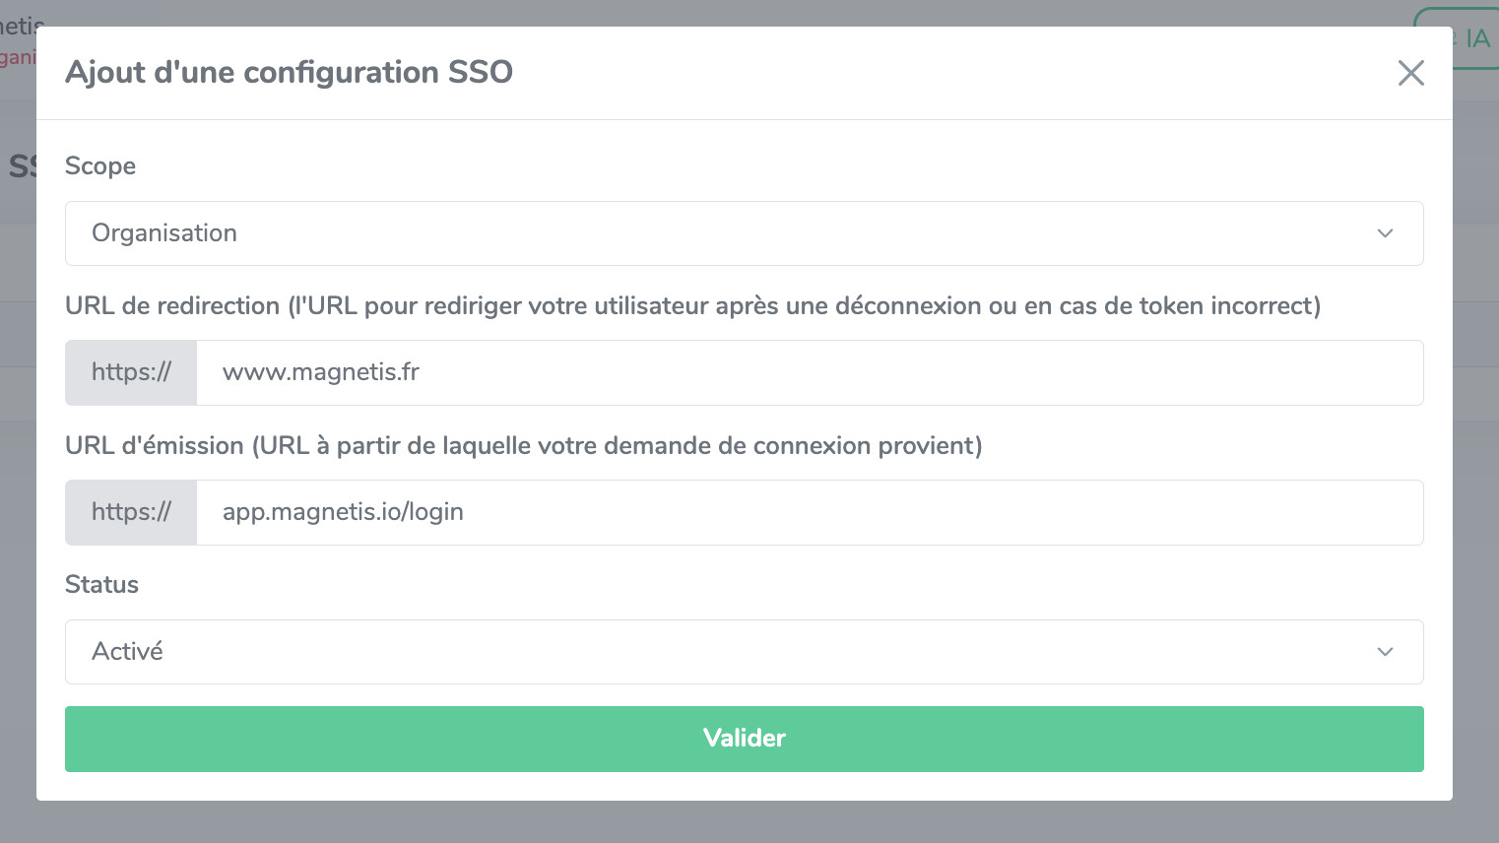This screenshot has height=843, width=1499.
Task: Click the partially hidden SS heading in background
Action: [x=21, y=166]
